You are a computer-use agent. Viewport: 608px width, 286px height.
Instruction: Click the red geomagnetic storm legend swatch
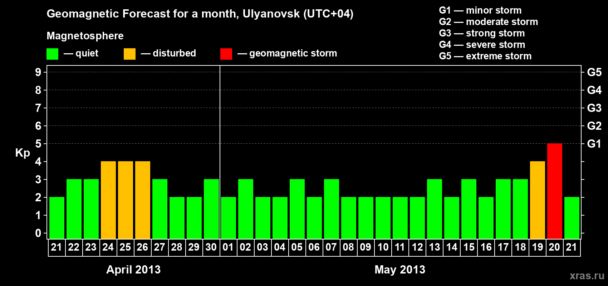pos(226,54)
